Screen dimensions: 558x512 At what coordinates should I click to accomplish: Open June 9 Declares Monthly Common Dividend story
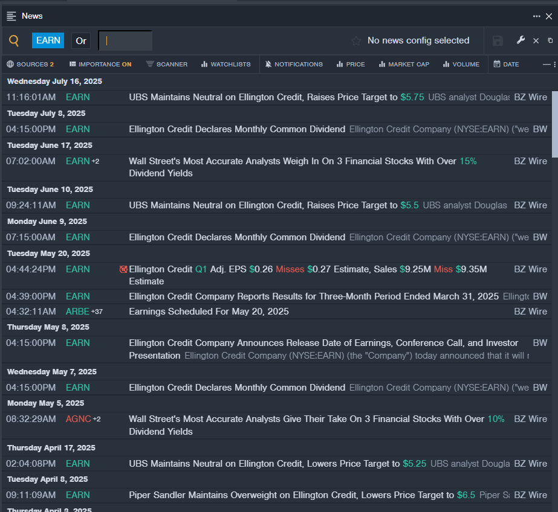(x=237, y=237)
